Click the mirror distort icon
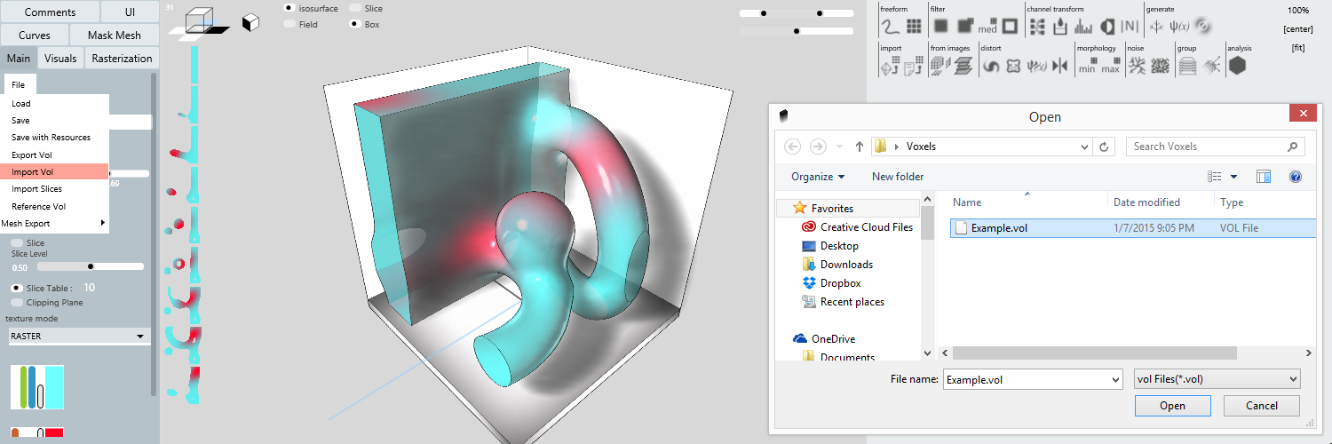The image size is (1332, 444). tap(1059, 66)
